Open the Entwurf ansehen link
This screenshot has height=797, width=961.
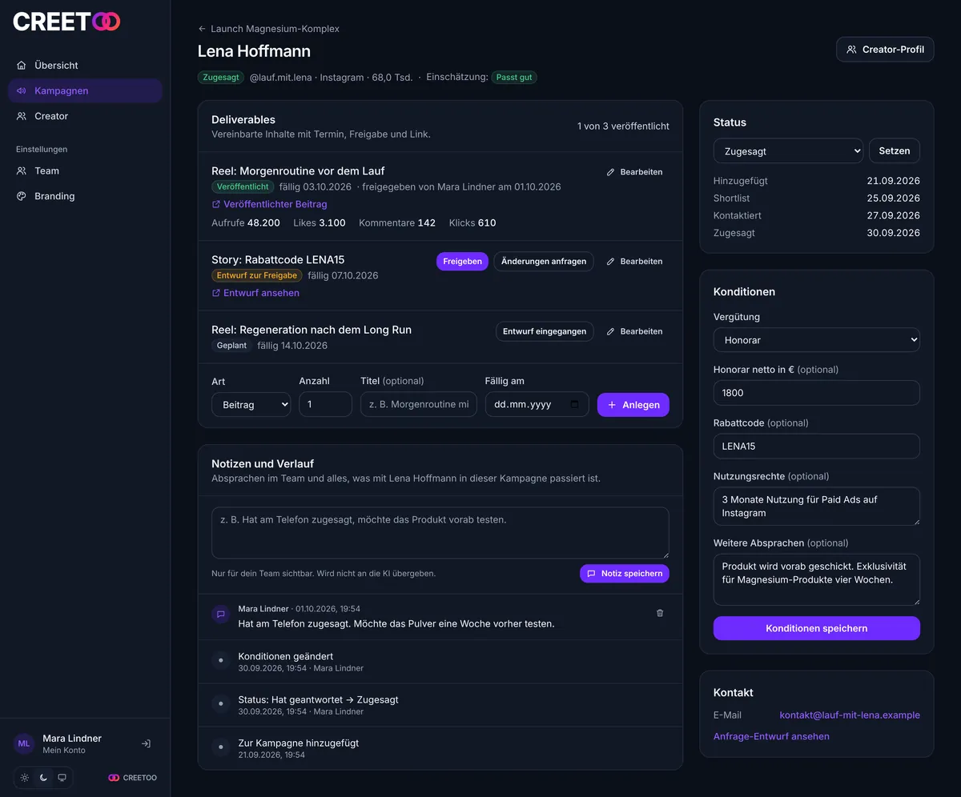point(255,293)
